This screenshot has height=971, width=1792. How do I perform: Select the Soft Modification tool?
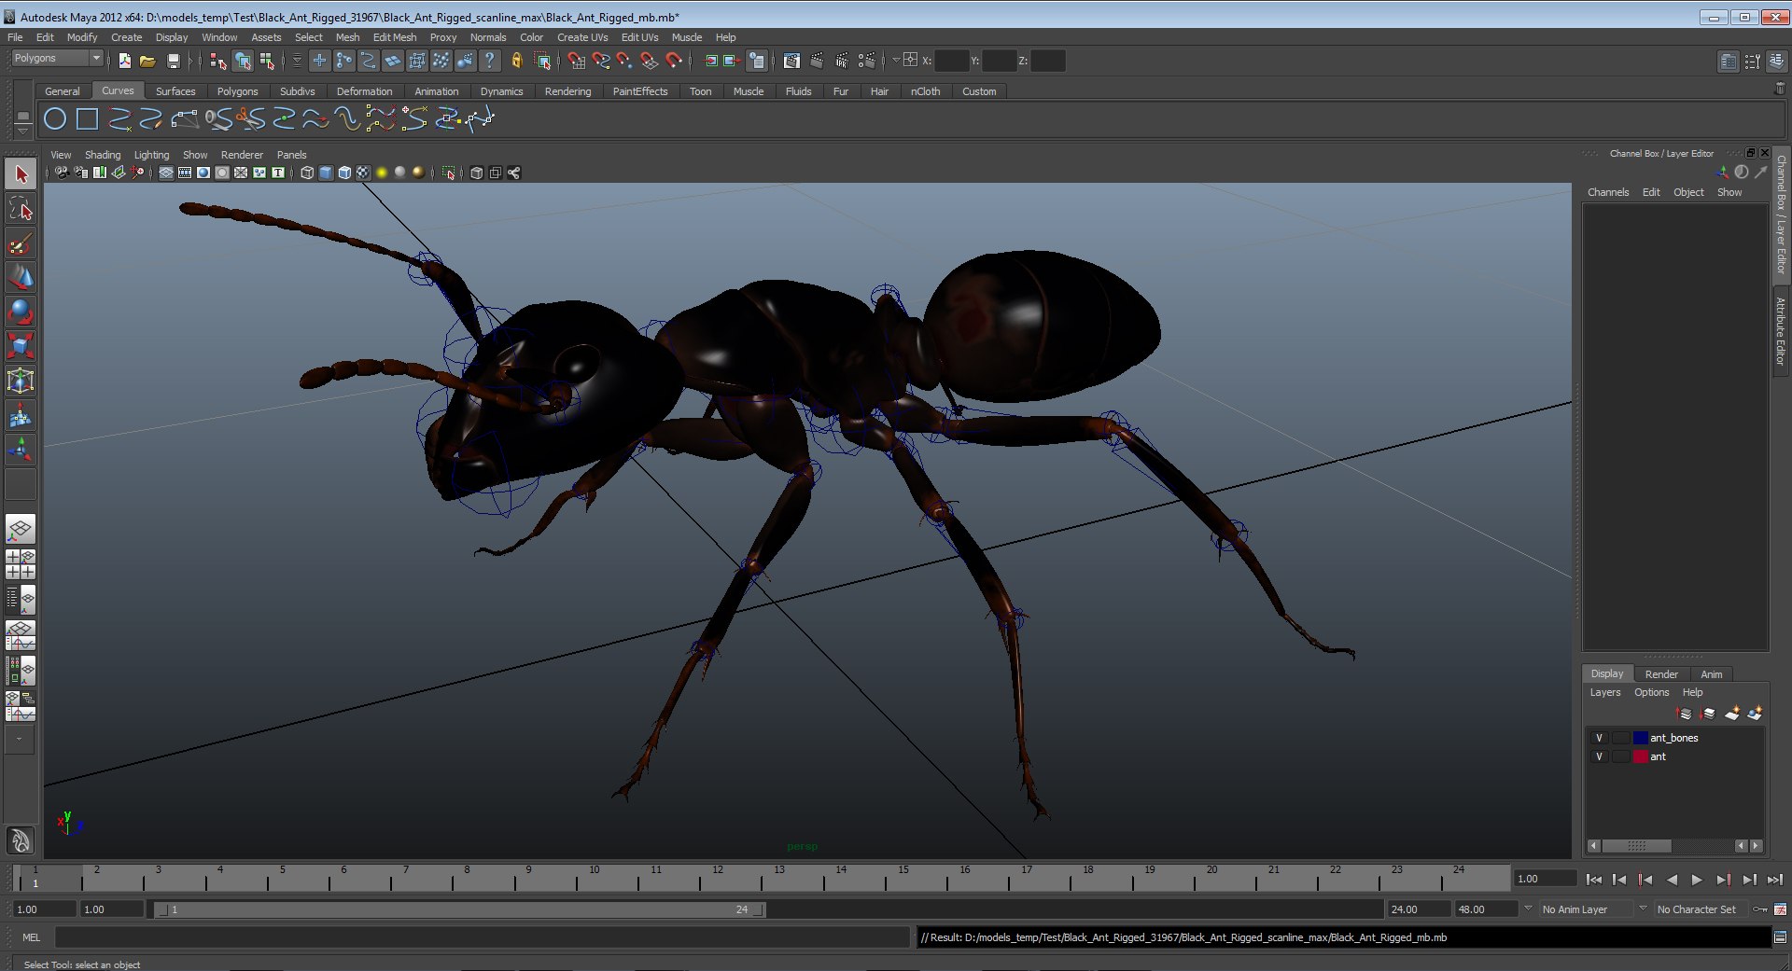21,415
